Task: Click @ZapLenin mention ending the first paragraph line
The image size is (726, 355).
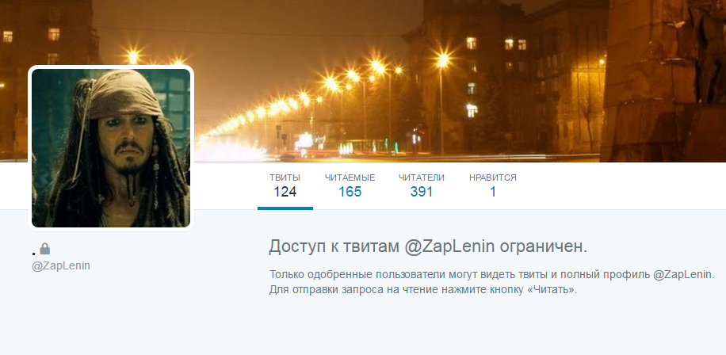Action: (x=684, y=274)
